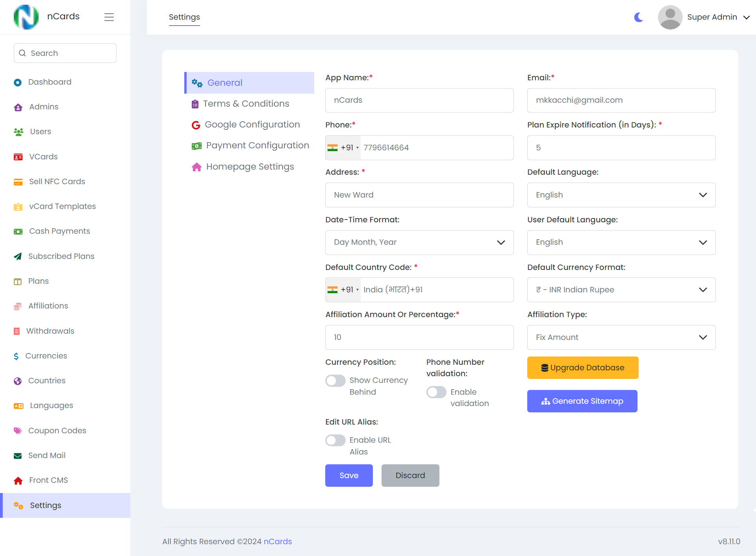Select the Sell NFC Cards sidebar icon
The image size is (756, 556).
tap(18, 182)
